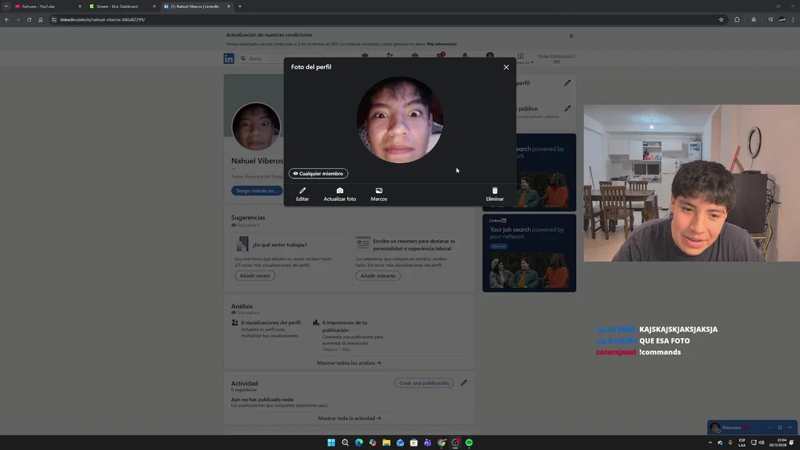This screenshot has height=450, width=800.
Task: Click the Añadir extracto button
Action: 378,276
